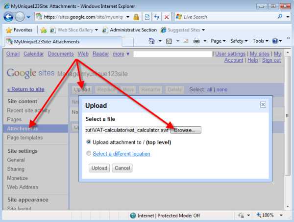The image size is (294, 222).
Task: Click the Upload button in dialog
Action: 99,168
